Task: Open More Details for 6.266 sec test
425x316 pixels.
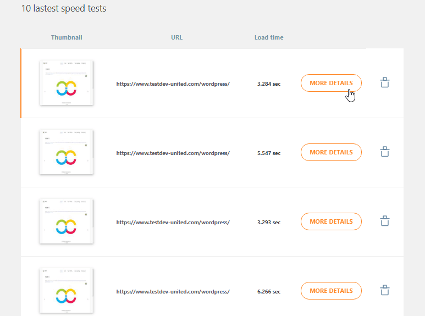Action: 331,291
